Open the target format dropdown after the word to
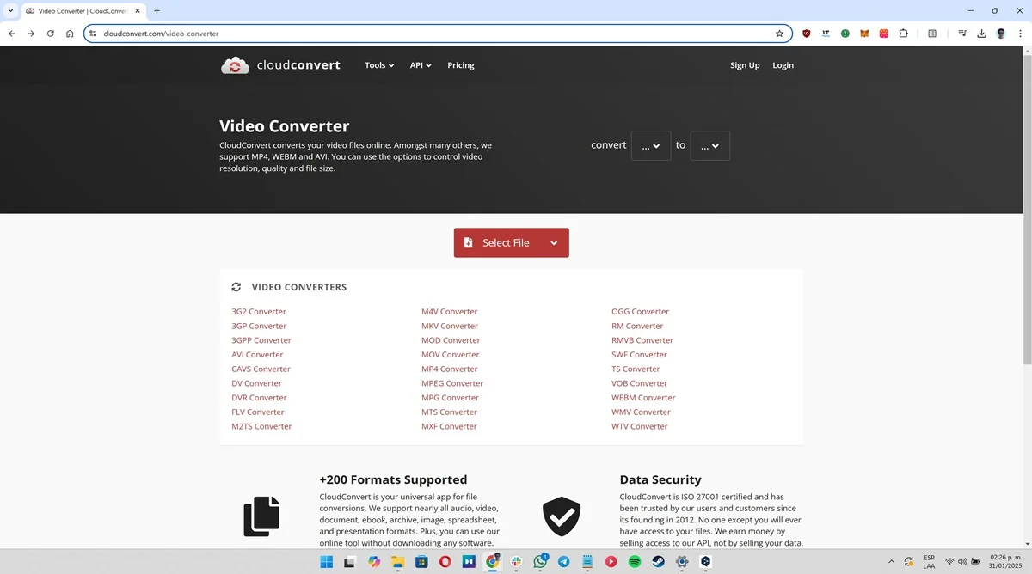Image resolution: width=1032 pixels, height=574 pixels. coord(709,145)
